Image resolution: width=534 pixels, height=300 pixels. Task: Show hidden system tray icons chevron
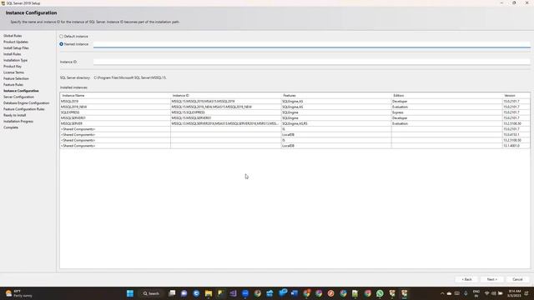pyautogui.click(x=442, y=293)
